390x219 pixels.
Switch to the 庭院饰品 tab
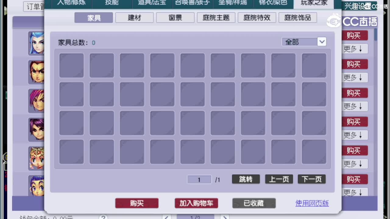[298, 18]
